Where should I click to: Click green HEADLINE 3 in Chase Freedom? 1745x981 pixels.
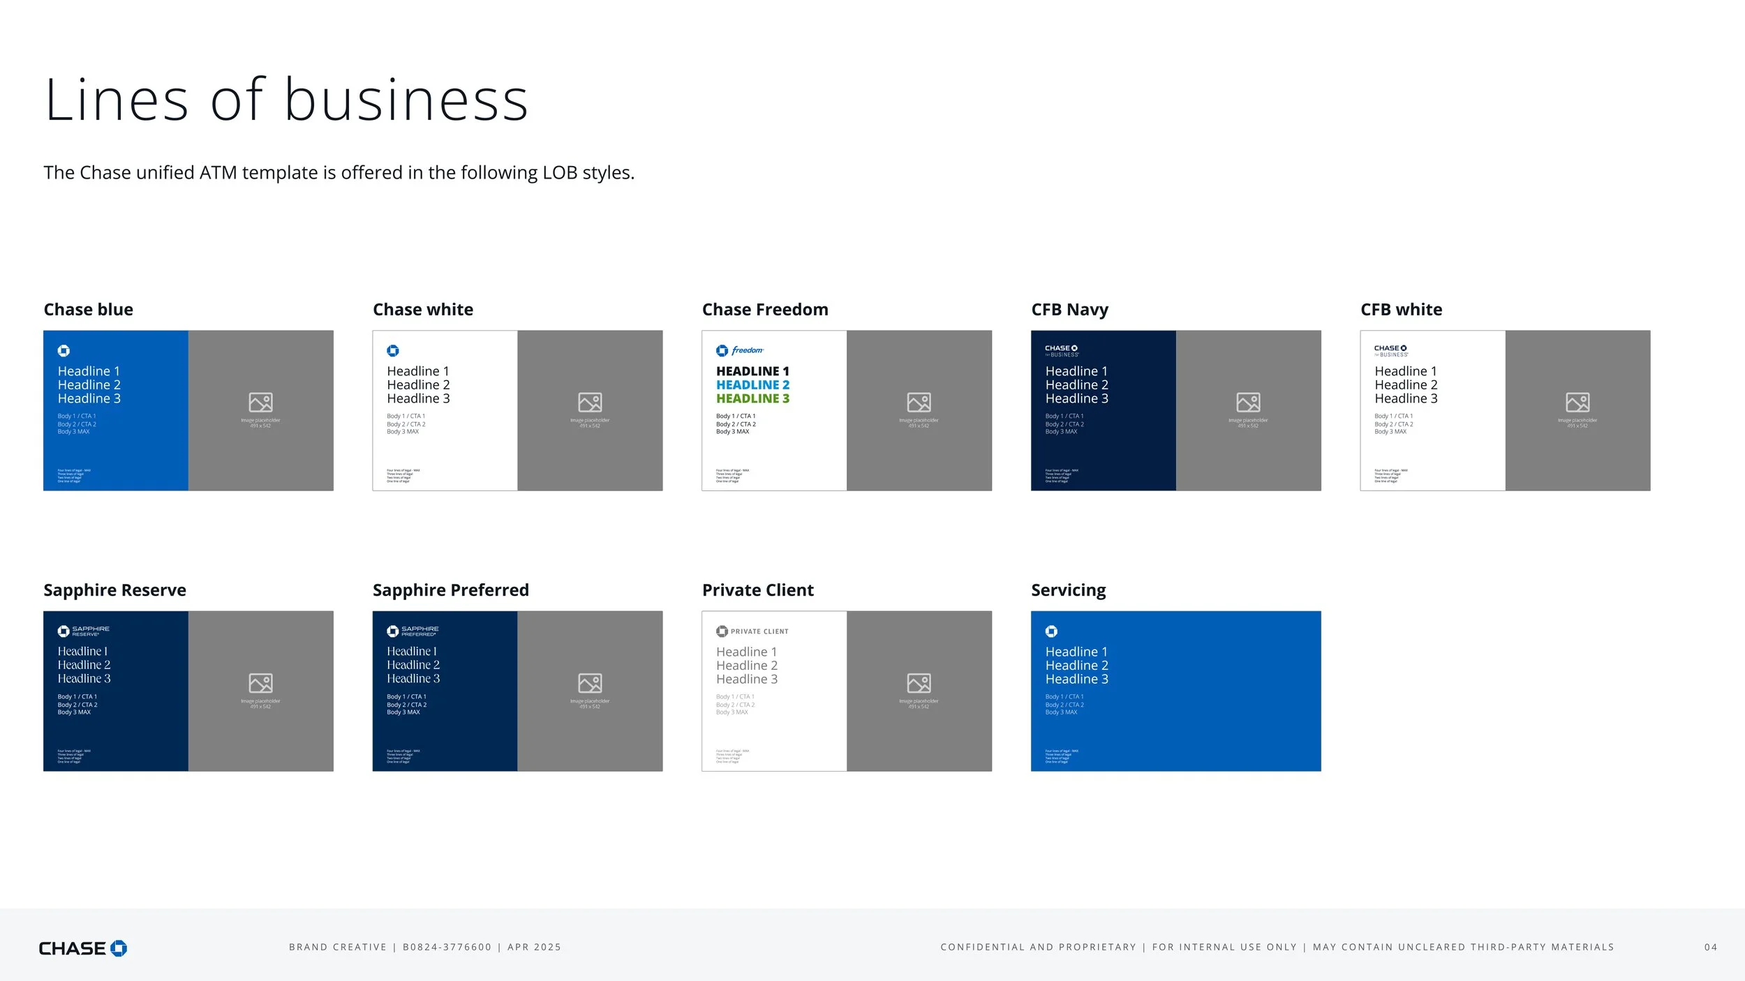pos(752,398)
